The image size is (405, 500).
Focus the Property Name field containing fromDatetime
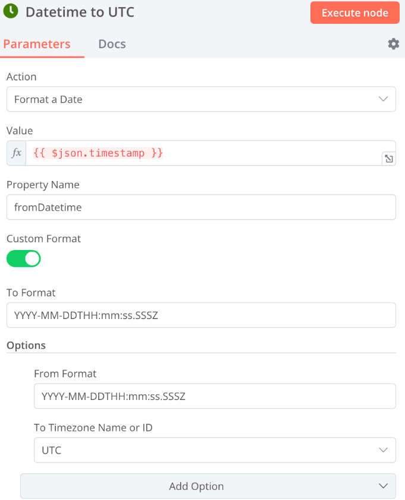pyautogui.click(x=201, y=207)
